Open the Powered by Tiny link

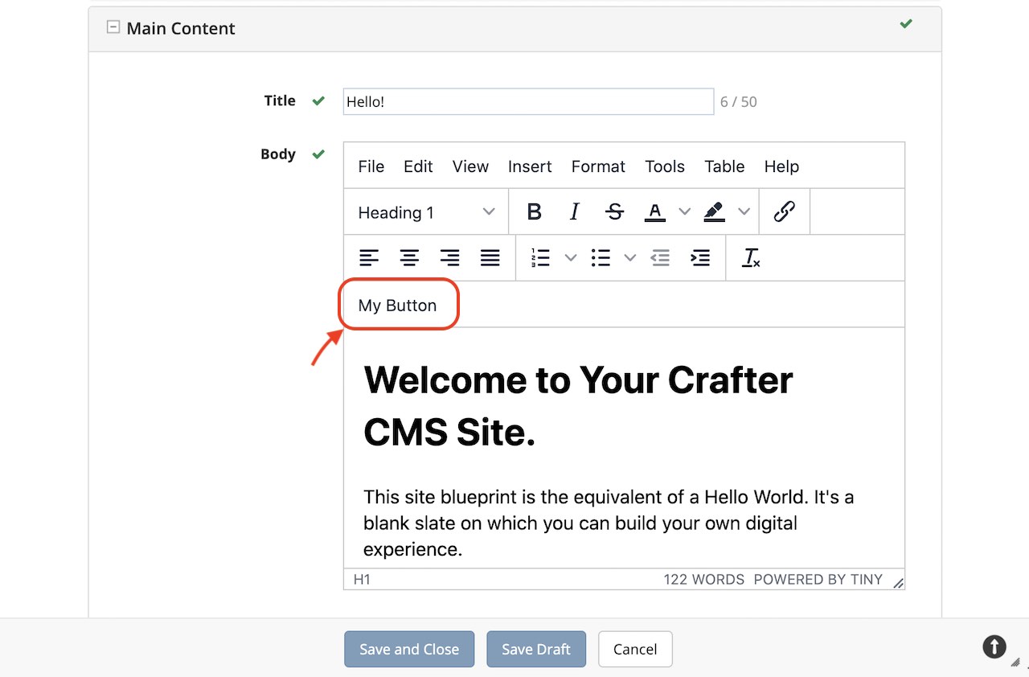coord(818,579)
